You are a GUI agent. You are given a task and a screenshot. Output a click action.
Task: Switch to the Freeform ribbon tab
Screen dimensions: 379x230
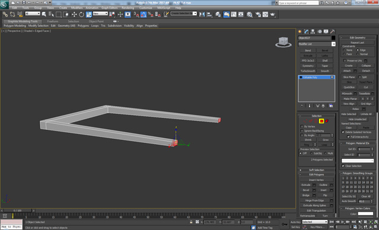53,21
